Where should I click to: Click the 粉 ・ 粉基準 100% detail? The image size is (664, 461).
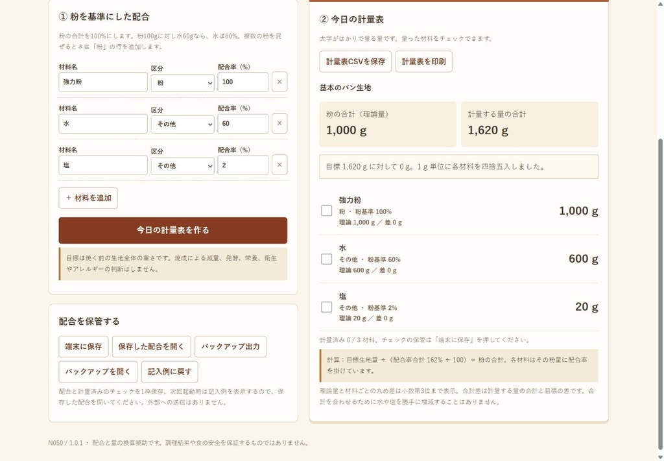(x=365, y=211)
